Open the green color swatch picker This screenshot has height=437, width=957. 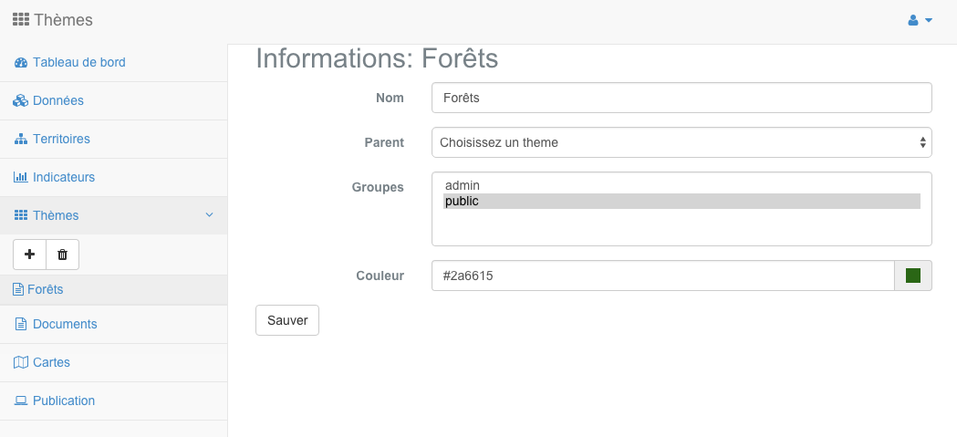[913, 276]
